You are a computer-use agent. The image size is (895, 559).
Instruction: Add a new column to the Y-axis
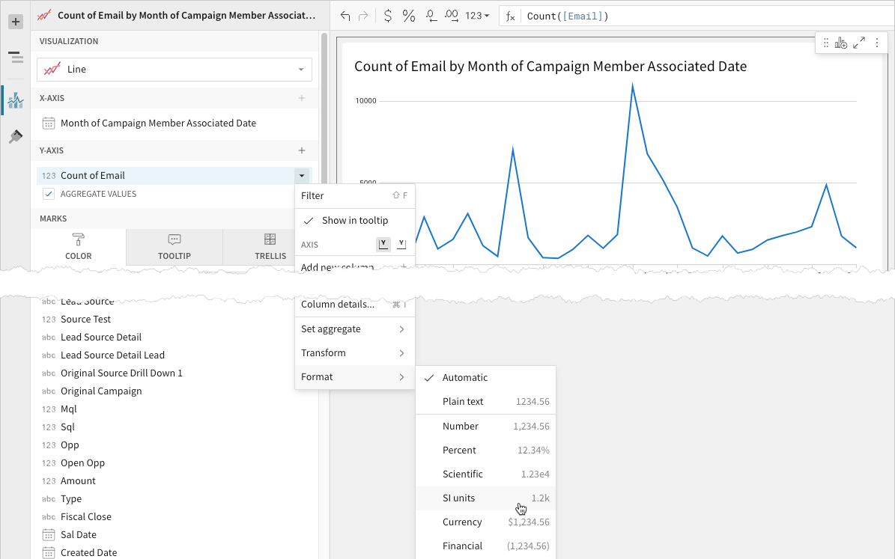pyautogui.click(x=302, y=150)
